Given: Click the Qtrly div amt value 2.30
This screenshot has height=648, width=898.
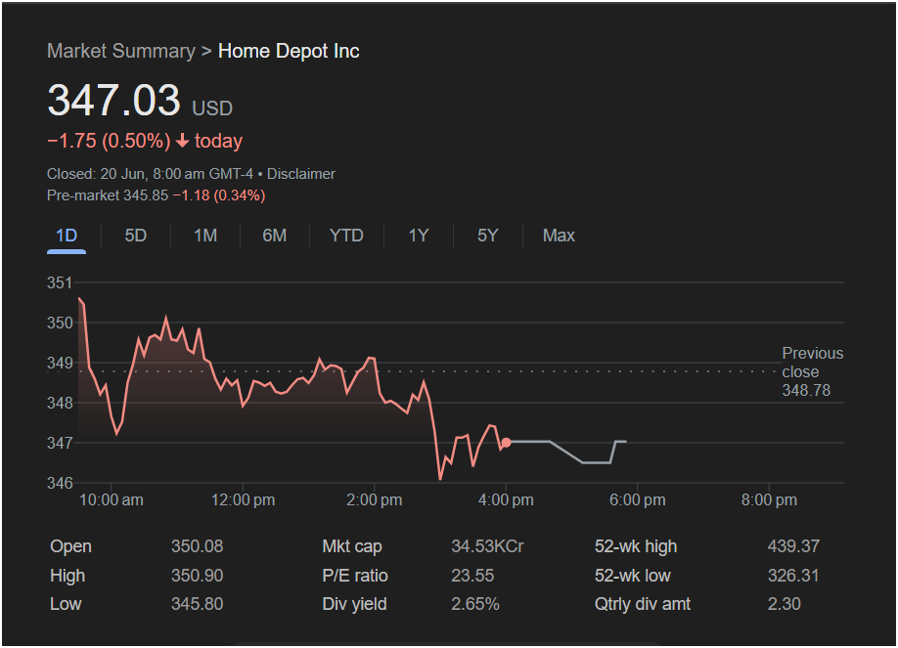Looking at the screenshot, I should tap(784, 604).
